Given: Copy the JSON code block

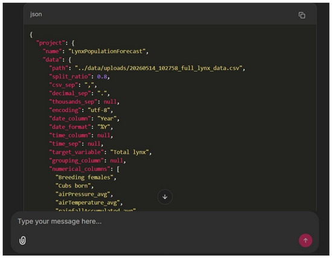Looking at the screenshot, I should tap(302, 15).
